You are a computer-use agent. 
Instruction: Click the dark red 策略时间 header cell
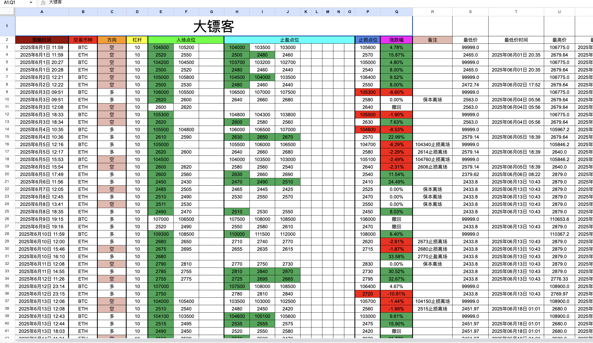42,40
